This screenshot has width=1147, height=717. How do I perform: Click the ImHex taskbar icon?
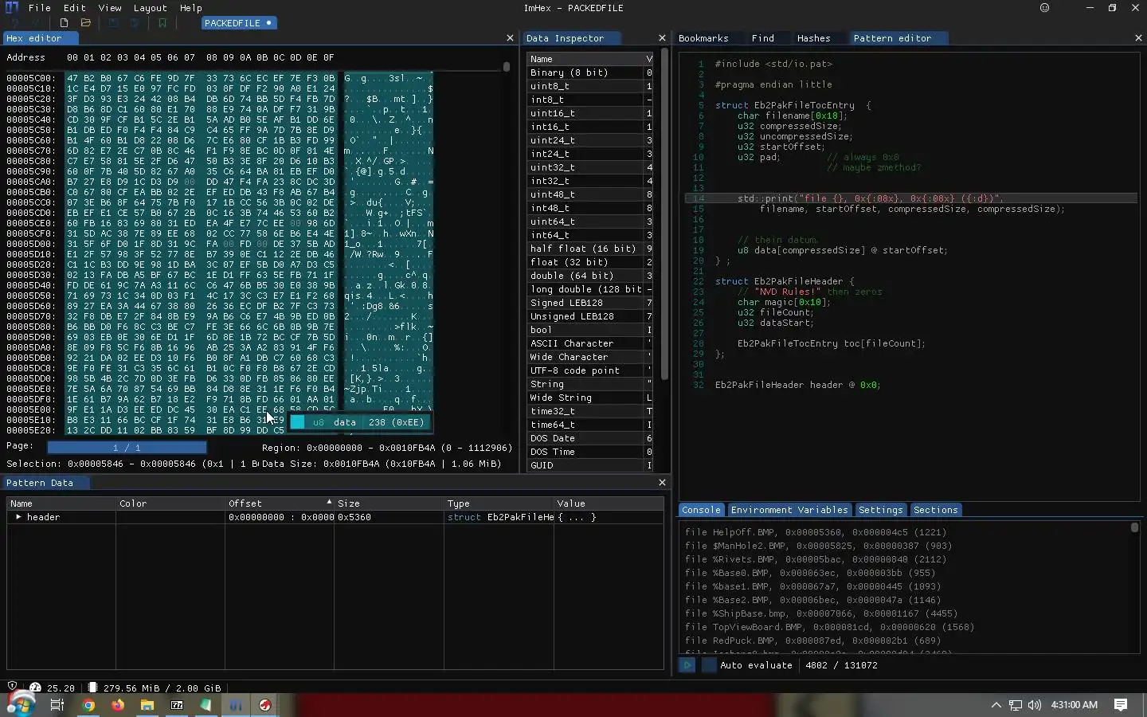coord(236,705)
